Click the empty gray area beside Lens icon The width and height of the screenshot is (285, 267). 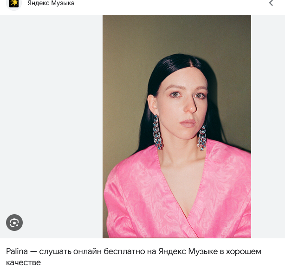click(x=51, y=126)
